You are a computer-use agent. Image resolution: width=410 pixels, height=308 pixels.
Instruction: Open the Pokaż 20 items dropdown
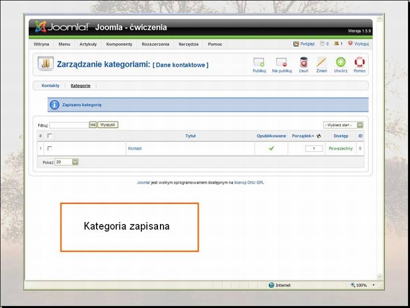(x=66, y=162)
